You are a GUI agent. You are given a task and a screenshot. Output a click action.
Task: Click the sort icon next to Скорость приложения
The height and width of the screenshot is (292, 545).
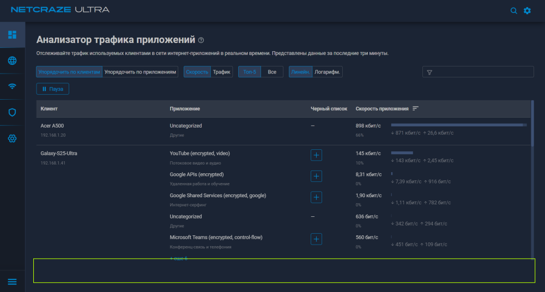415,108
